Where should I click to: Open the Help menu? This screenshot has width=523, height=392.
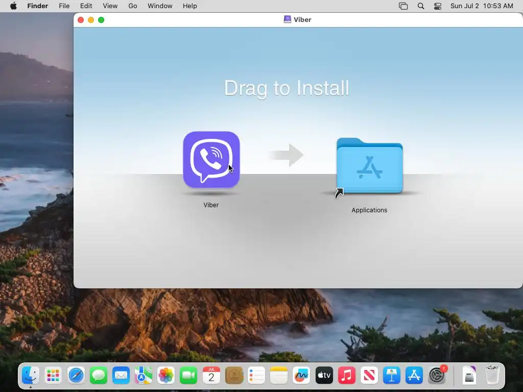tap(190, 6)
